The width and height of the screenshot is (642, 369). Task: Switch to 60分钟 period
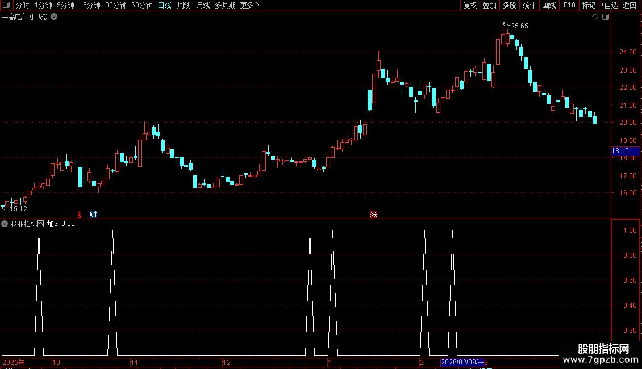coord(141,5)
